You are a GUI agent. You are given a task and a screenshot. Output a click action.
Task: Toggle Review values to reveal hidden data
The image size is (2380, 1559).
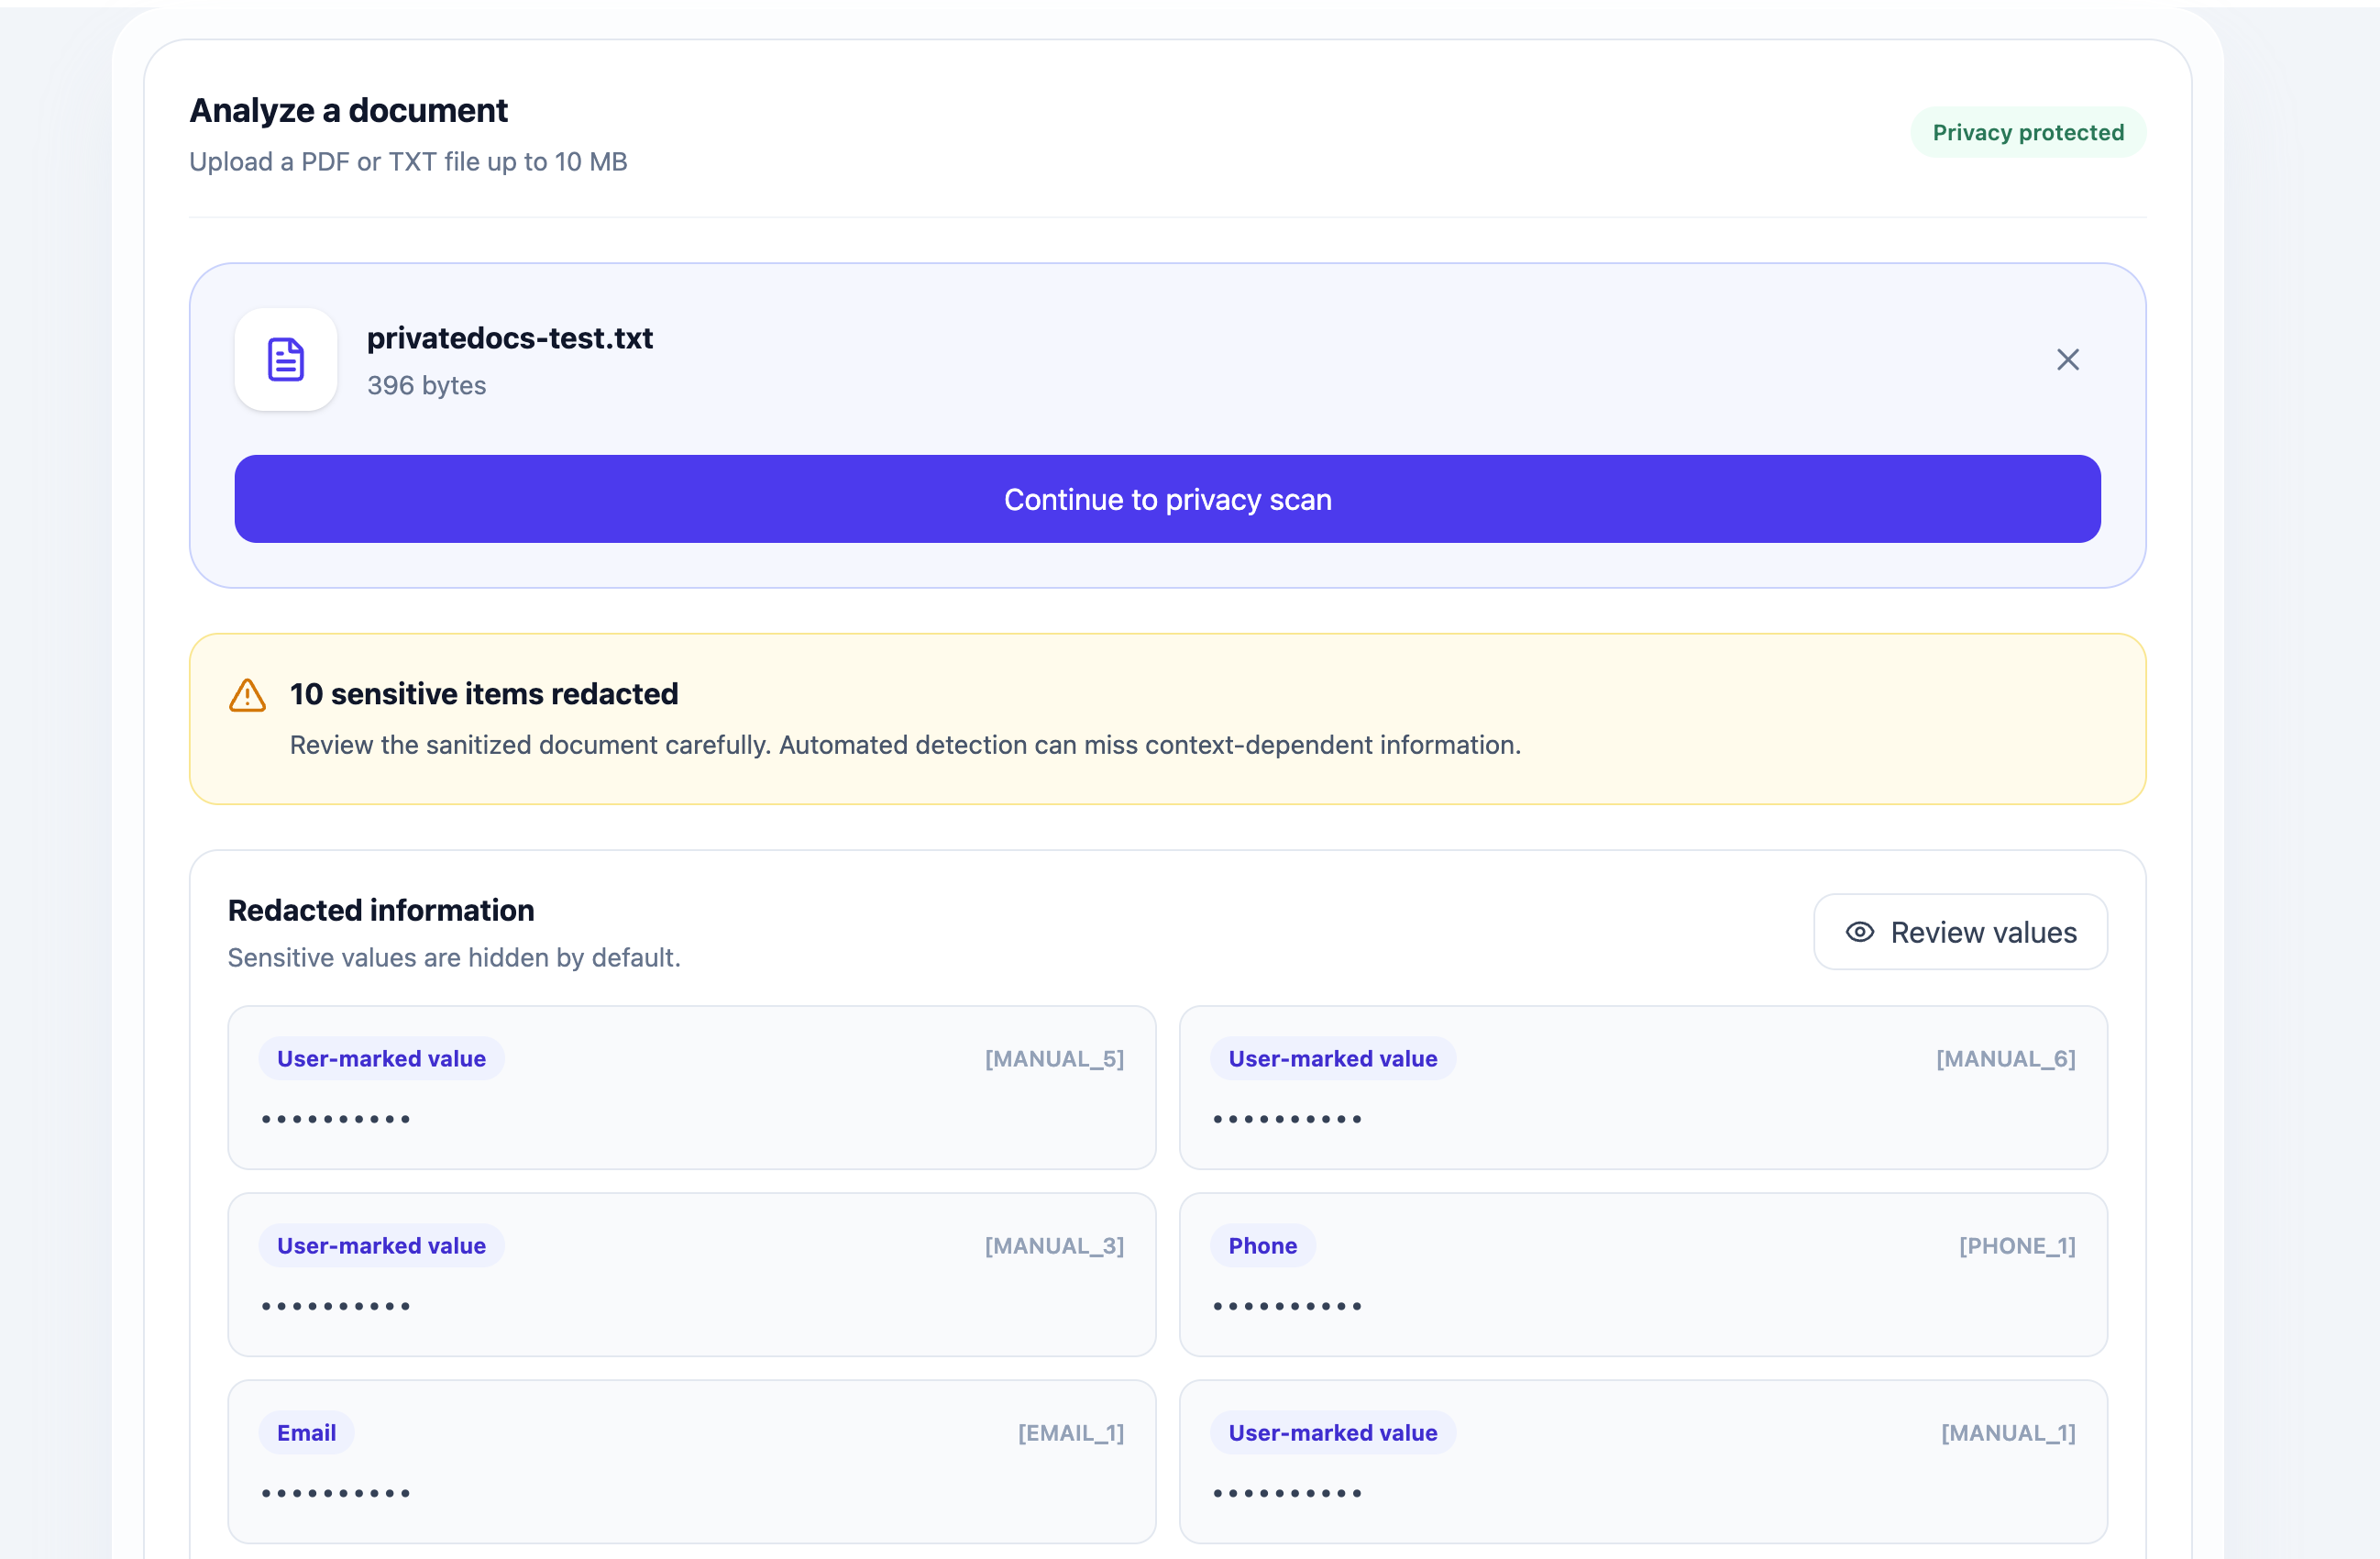click(1960, 932)
